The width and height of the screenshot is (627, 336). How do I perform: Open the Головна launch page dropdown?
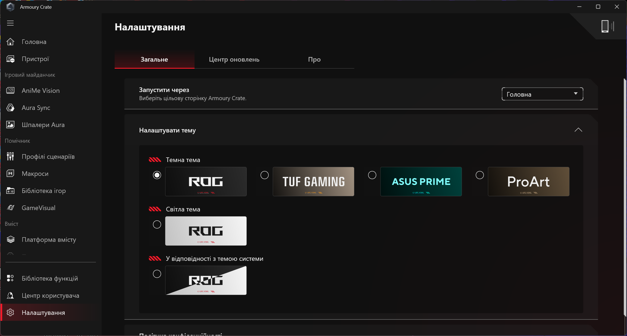click(x=542, y=94)
